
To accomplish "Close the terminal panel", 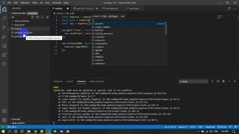I will [235, 82].
